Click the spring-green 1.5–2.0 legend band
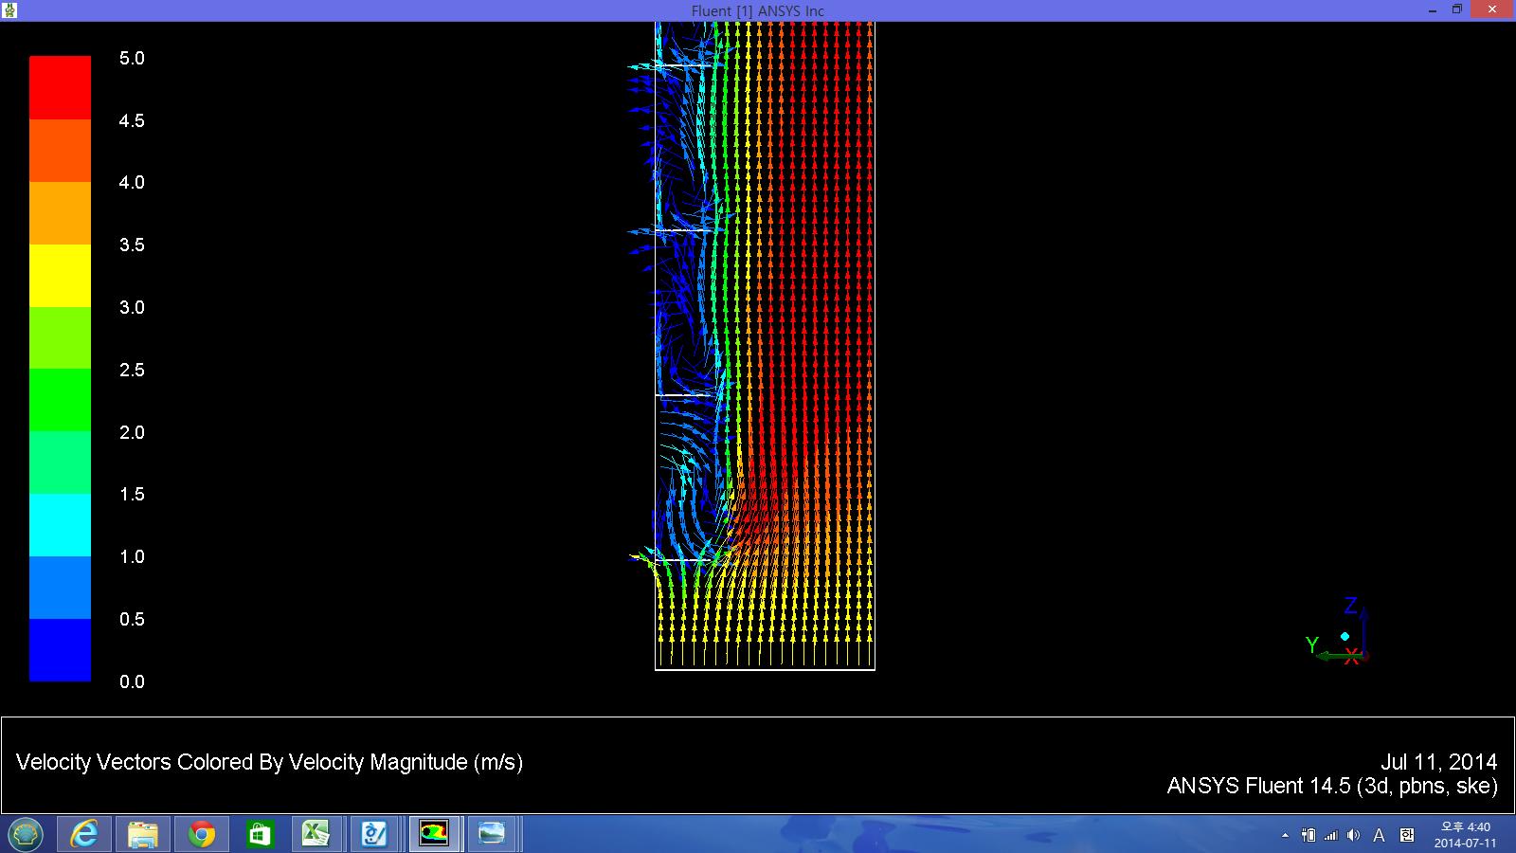Image resolution: width=1516 pixels, height=853 pixels. tap(60, 463)
